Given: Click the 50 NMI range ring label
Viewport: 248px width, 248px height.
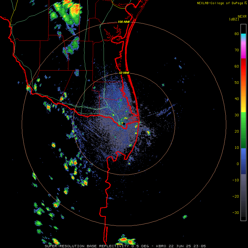Looking at the screenshot, I should pyautogui.click(x=124, y=73).
